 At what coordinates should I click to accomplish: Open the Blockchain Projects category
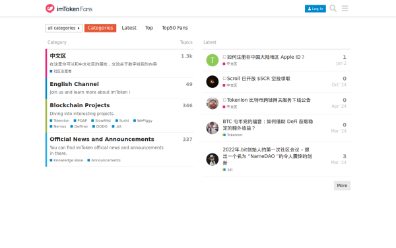coord(80,105)
